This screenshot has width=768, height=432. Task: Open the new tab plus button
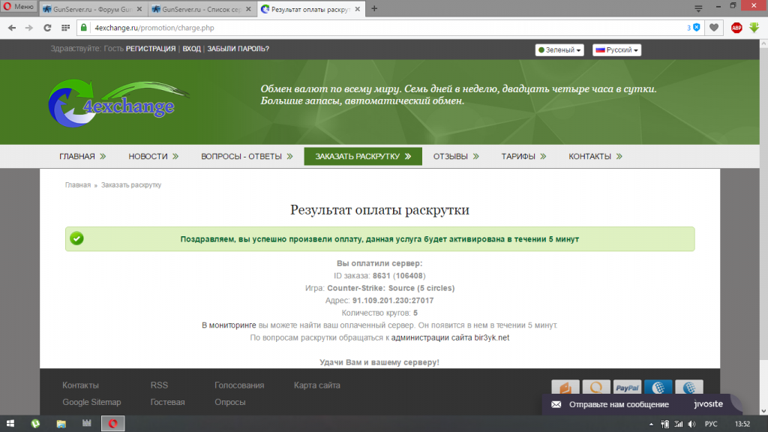(x=374, y=9)
